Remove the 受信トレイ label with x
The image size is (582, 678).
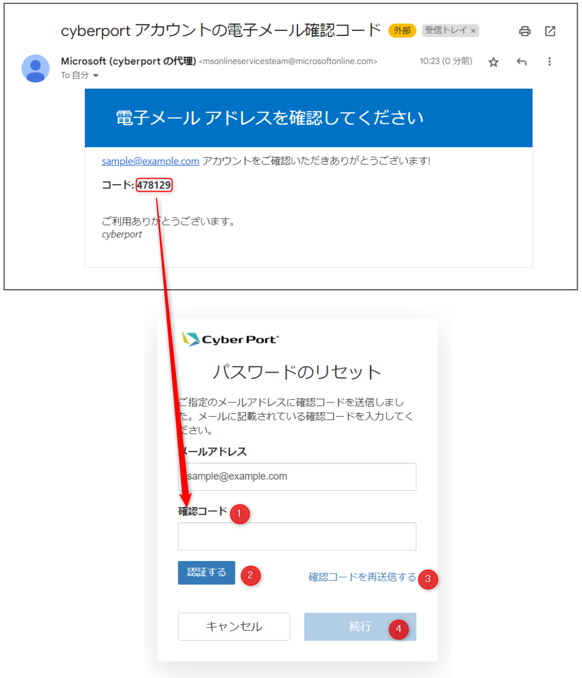point(473,31)
